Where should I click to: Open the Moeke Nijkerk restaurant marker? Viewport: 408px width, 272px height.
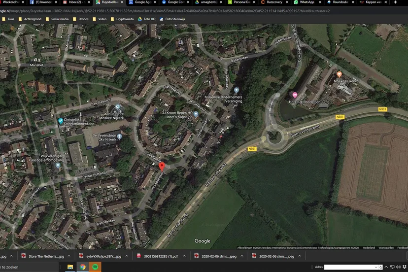click(339, 74)
